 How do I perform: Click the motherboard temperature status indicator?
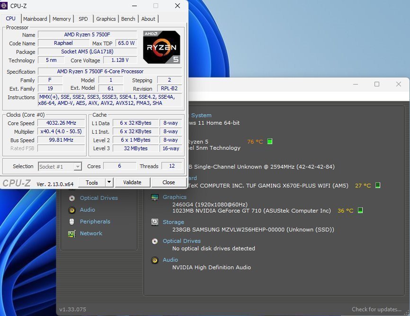coord(378,185)
